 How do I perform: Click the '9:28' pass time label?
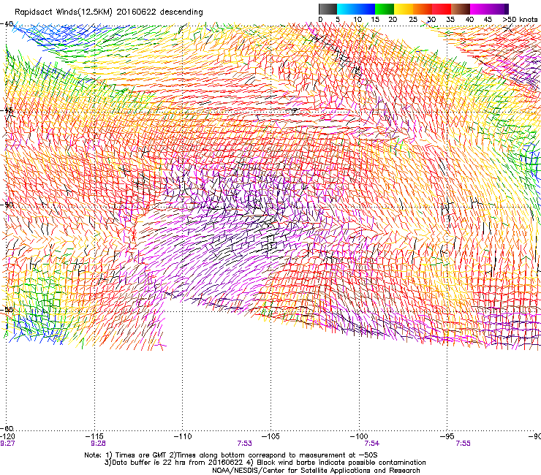click(x=99, y=444)
